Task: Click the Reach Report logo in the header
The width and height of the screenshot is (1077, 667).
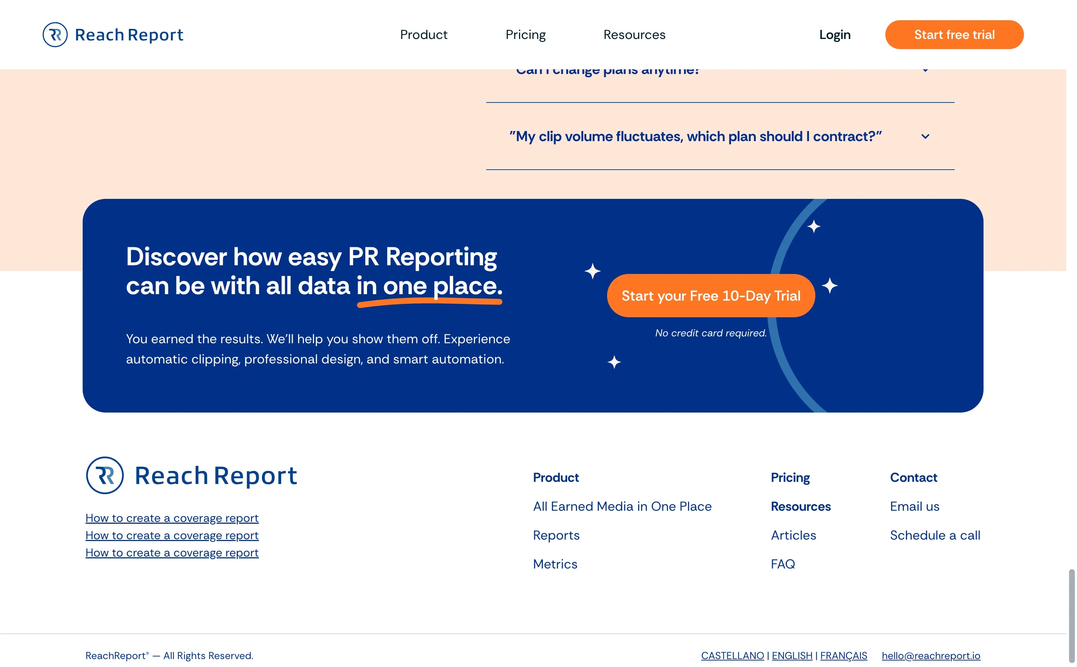Action: [x=113, y=34]
